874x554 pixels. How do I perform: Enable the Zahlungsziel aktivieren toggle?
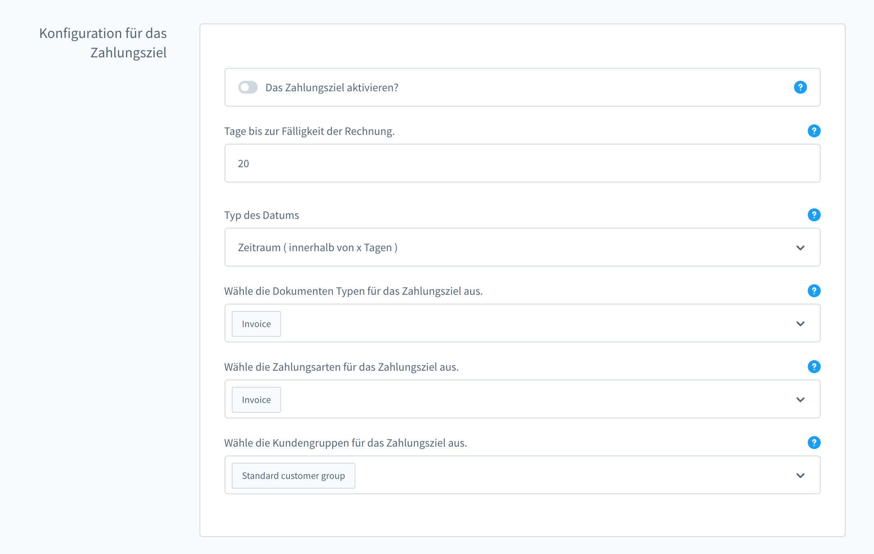point(248,87)
